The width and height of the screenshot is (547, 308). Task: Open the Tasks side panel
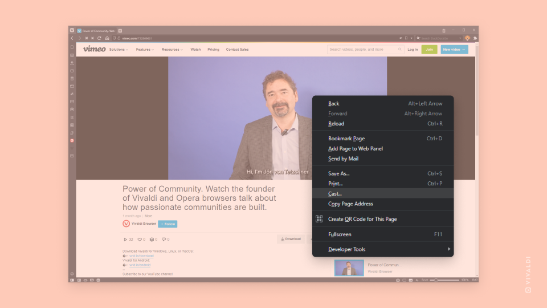[72, 117]
